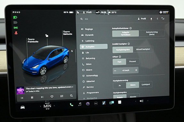Select Adaptiv farthållare option
Image resolution: width=184 pixels, height=122 pixels.
(125, 34)
